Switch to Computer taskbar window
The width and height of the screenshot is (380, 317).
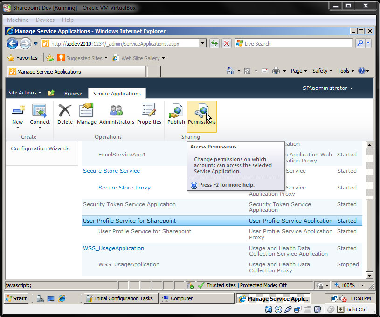pyautogui.click(x=197, y=298)
